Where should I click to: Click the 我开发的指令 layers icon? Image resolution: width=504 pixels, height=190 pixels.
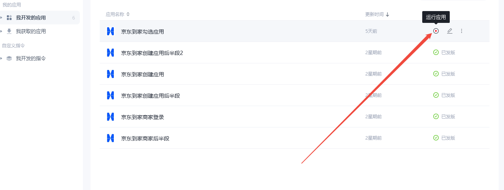coord(9,58)
